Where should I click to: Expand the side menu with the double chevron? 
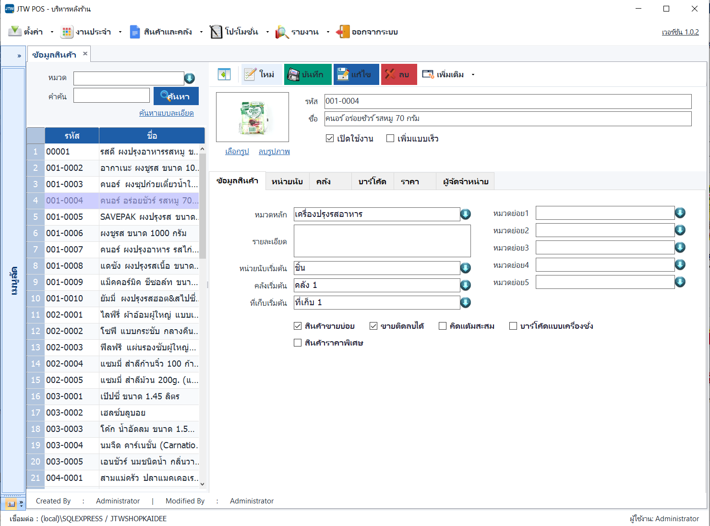click(19, 56)
